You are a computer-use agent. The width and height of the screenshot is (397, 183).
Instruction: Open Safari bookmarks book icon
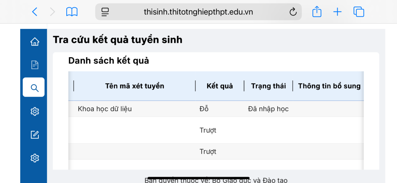(72, 12)
